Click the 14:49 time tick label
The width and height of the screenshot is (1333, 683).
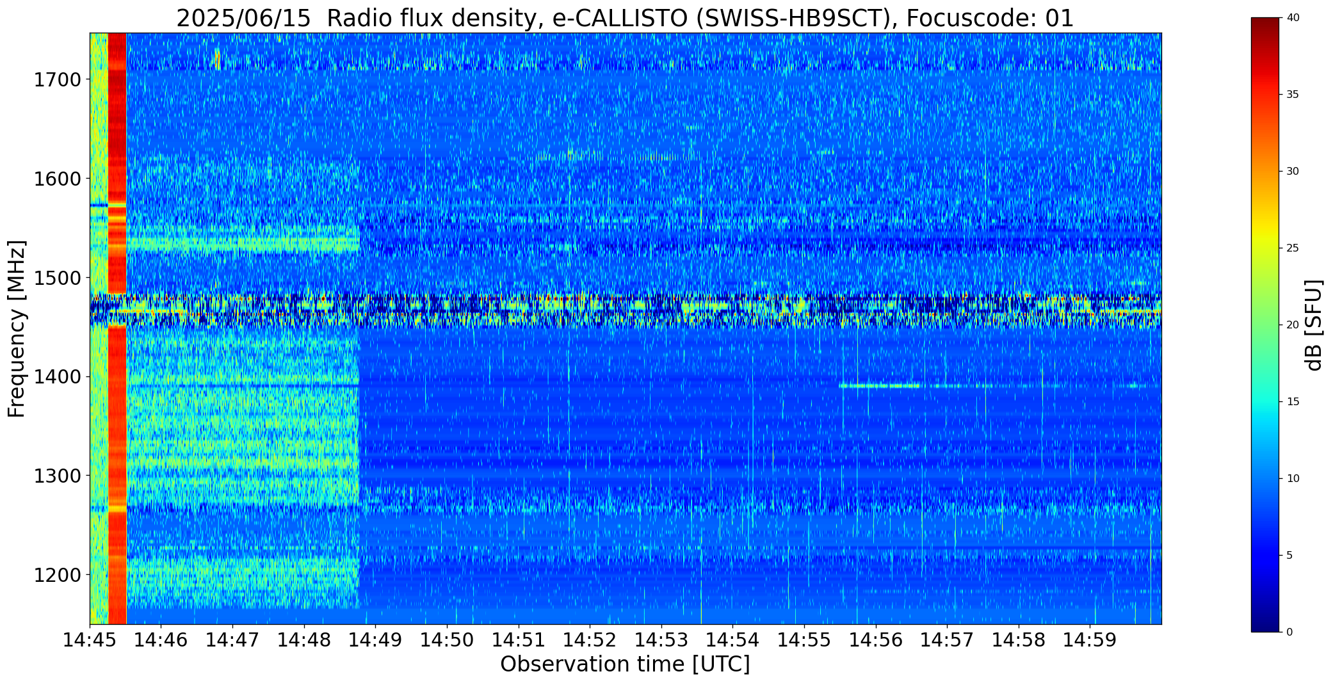(x=376, y=639)
